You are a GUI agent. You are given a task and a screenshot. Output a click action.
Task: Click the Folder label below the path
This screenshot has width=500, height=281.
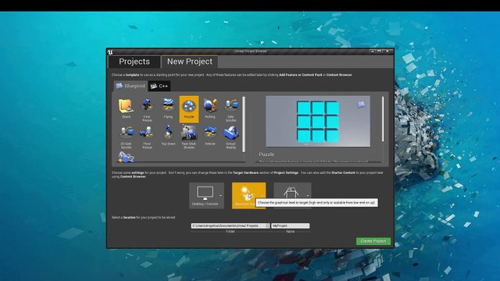[230, 232]
